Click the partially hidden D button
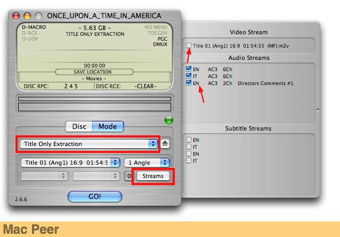 click(x=128, y=176)
